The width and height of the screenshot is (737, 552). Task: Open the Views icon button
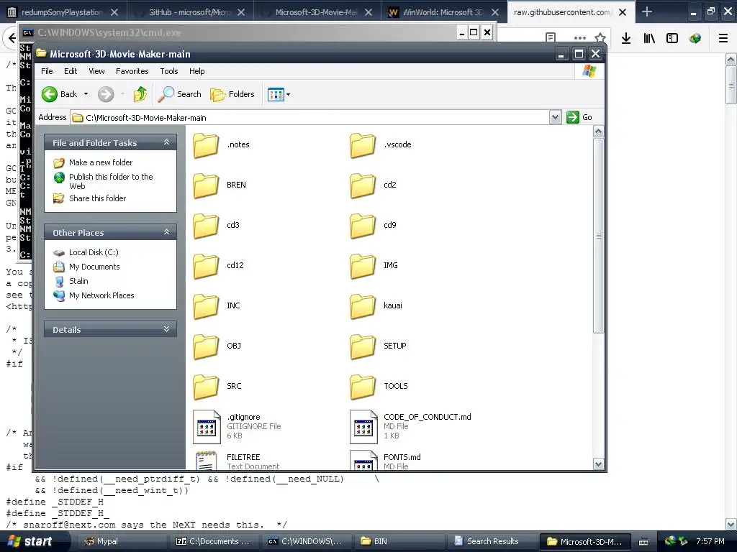click(276, 94)
